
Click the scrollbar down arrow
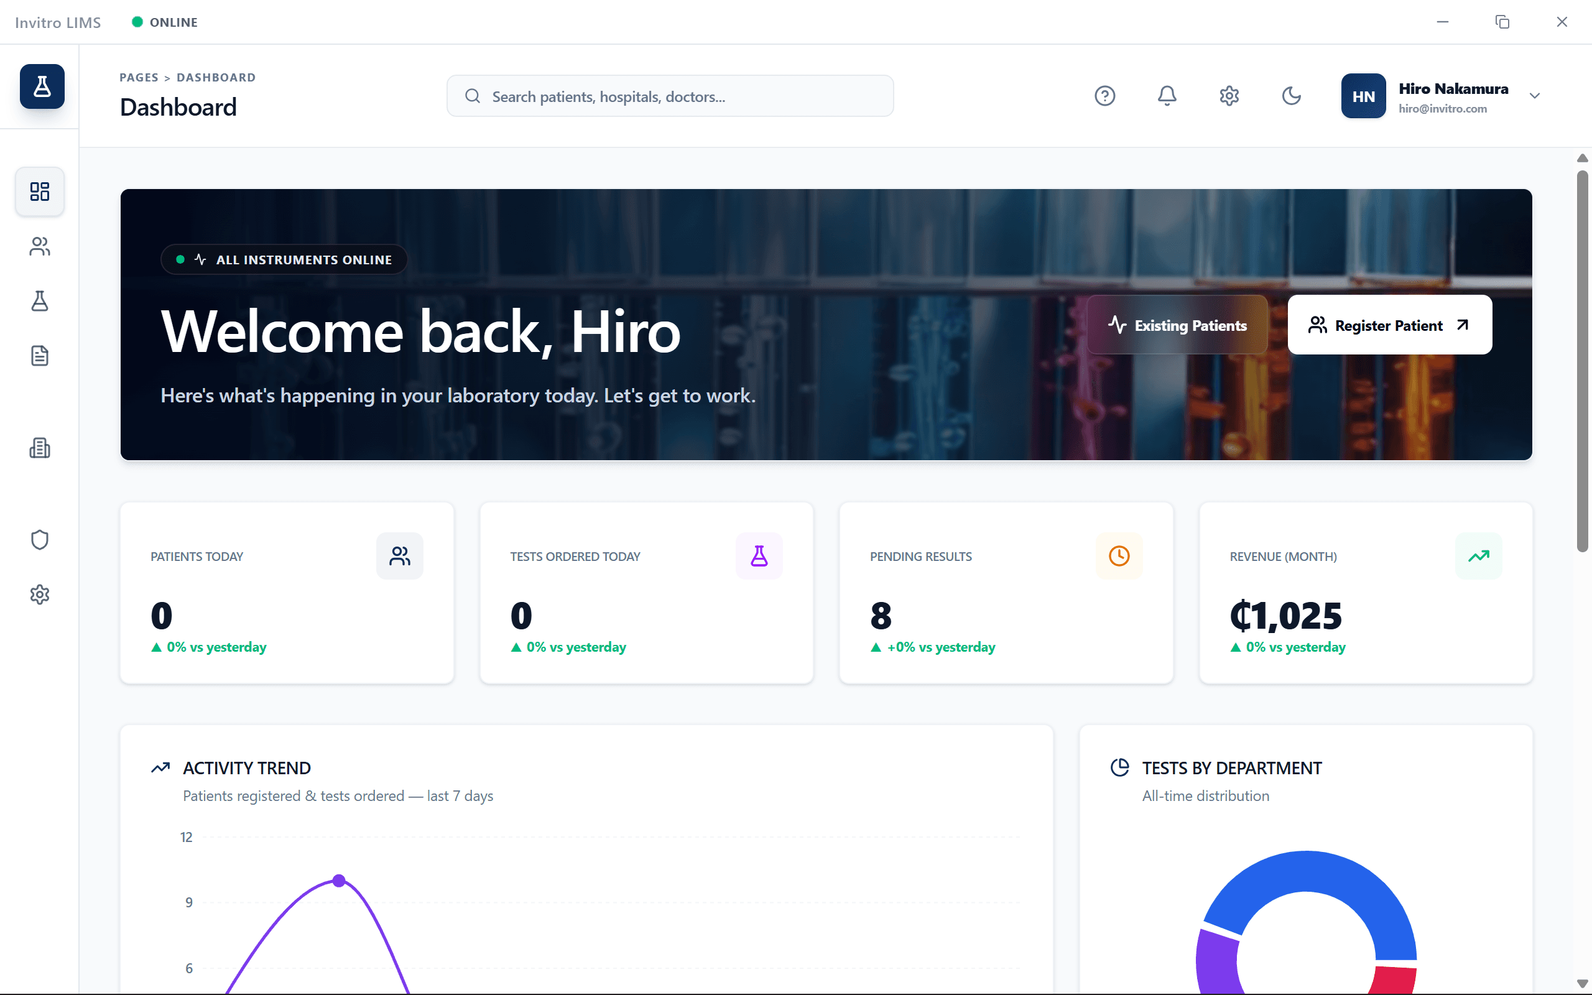pyautogui.click(x=1582, y=983)
